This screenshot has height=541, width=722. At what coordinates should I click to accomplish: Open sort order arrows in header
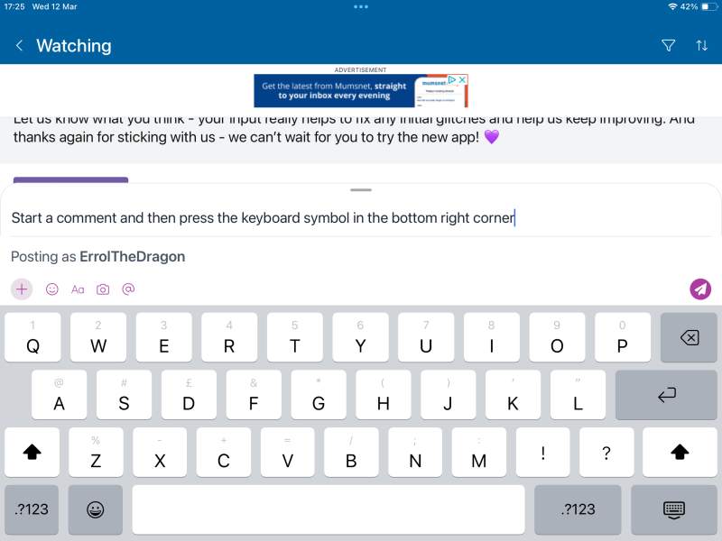[701, 45]
